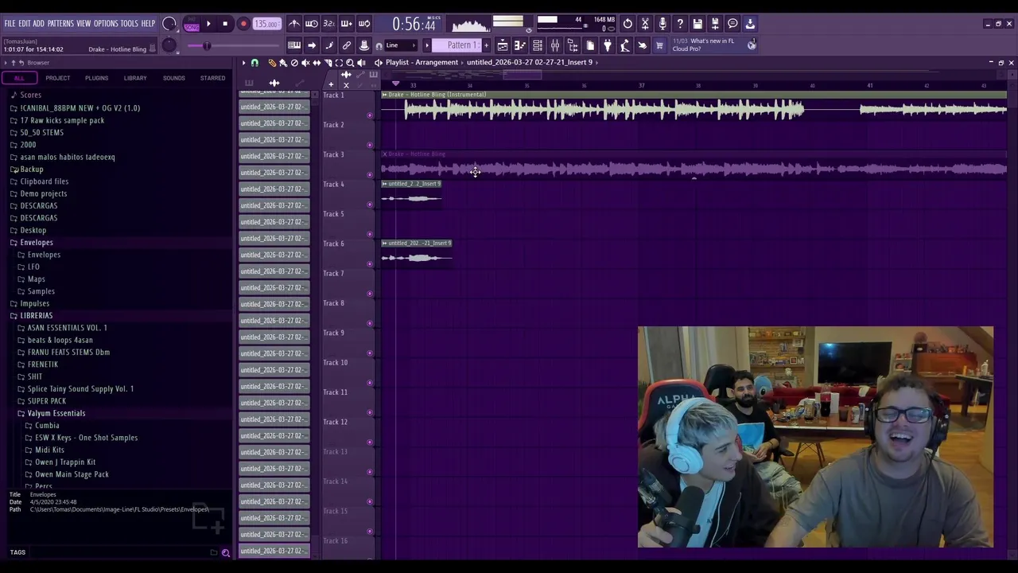Image resolution: width=1018 pixels, height=573 pixels.
Task: Add new pattern with plus button
Action: tap(486, 45)
